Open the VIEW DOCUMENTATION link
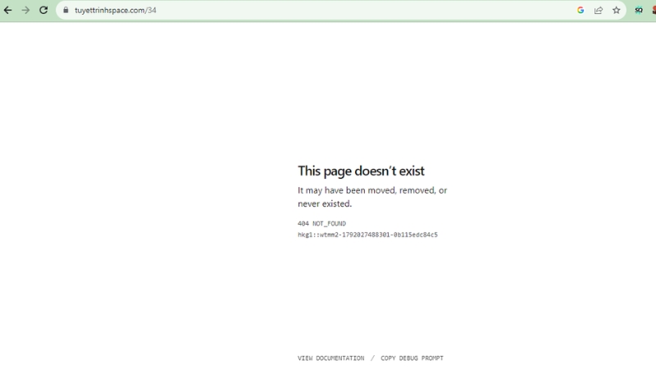 (x=331, y=358)
